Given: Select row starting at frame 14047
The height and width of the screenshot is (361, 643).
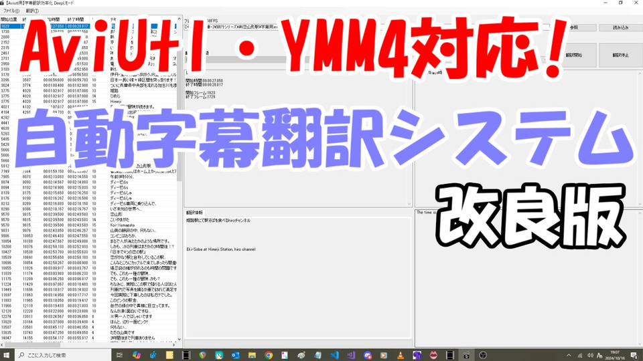Looking at the screenshot, I should [x=89, y=338].
